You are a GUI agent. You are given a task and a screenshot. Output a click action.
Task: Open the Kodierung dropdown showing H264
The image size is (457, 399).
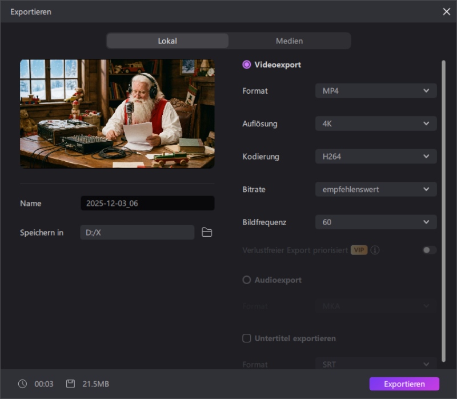(376, 157)
